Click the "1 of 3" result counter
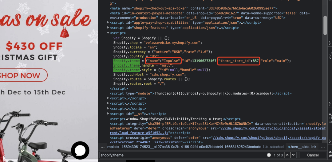 point(278,155)
